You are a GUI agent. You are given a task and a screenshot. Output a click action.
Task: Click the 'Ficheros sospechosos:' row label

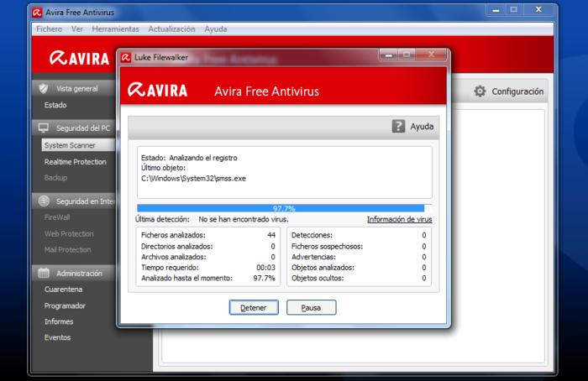click(x=328, y=246)
